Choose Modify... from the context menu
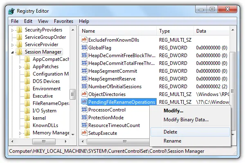The height and width of the screenshot is (163, 245). 190,111
